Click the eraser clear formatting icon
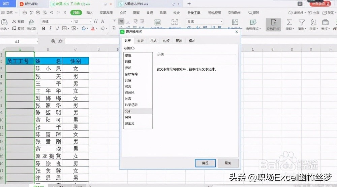The height and width of the screenshot is (187, 337). click(103, 28)
